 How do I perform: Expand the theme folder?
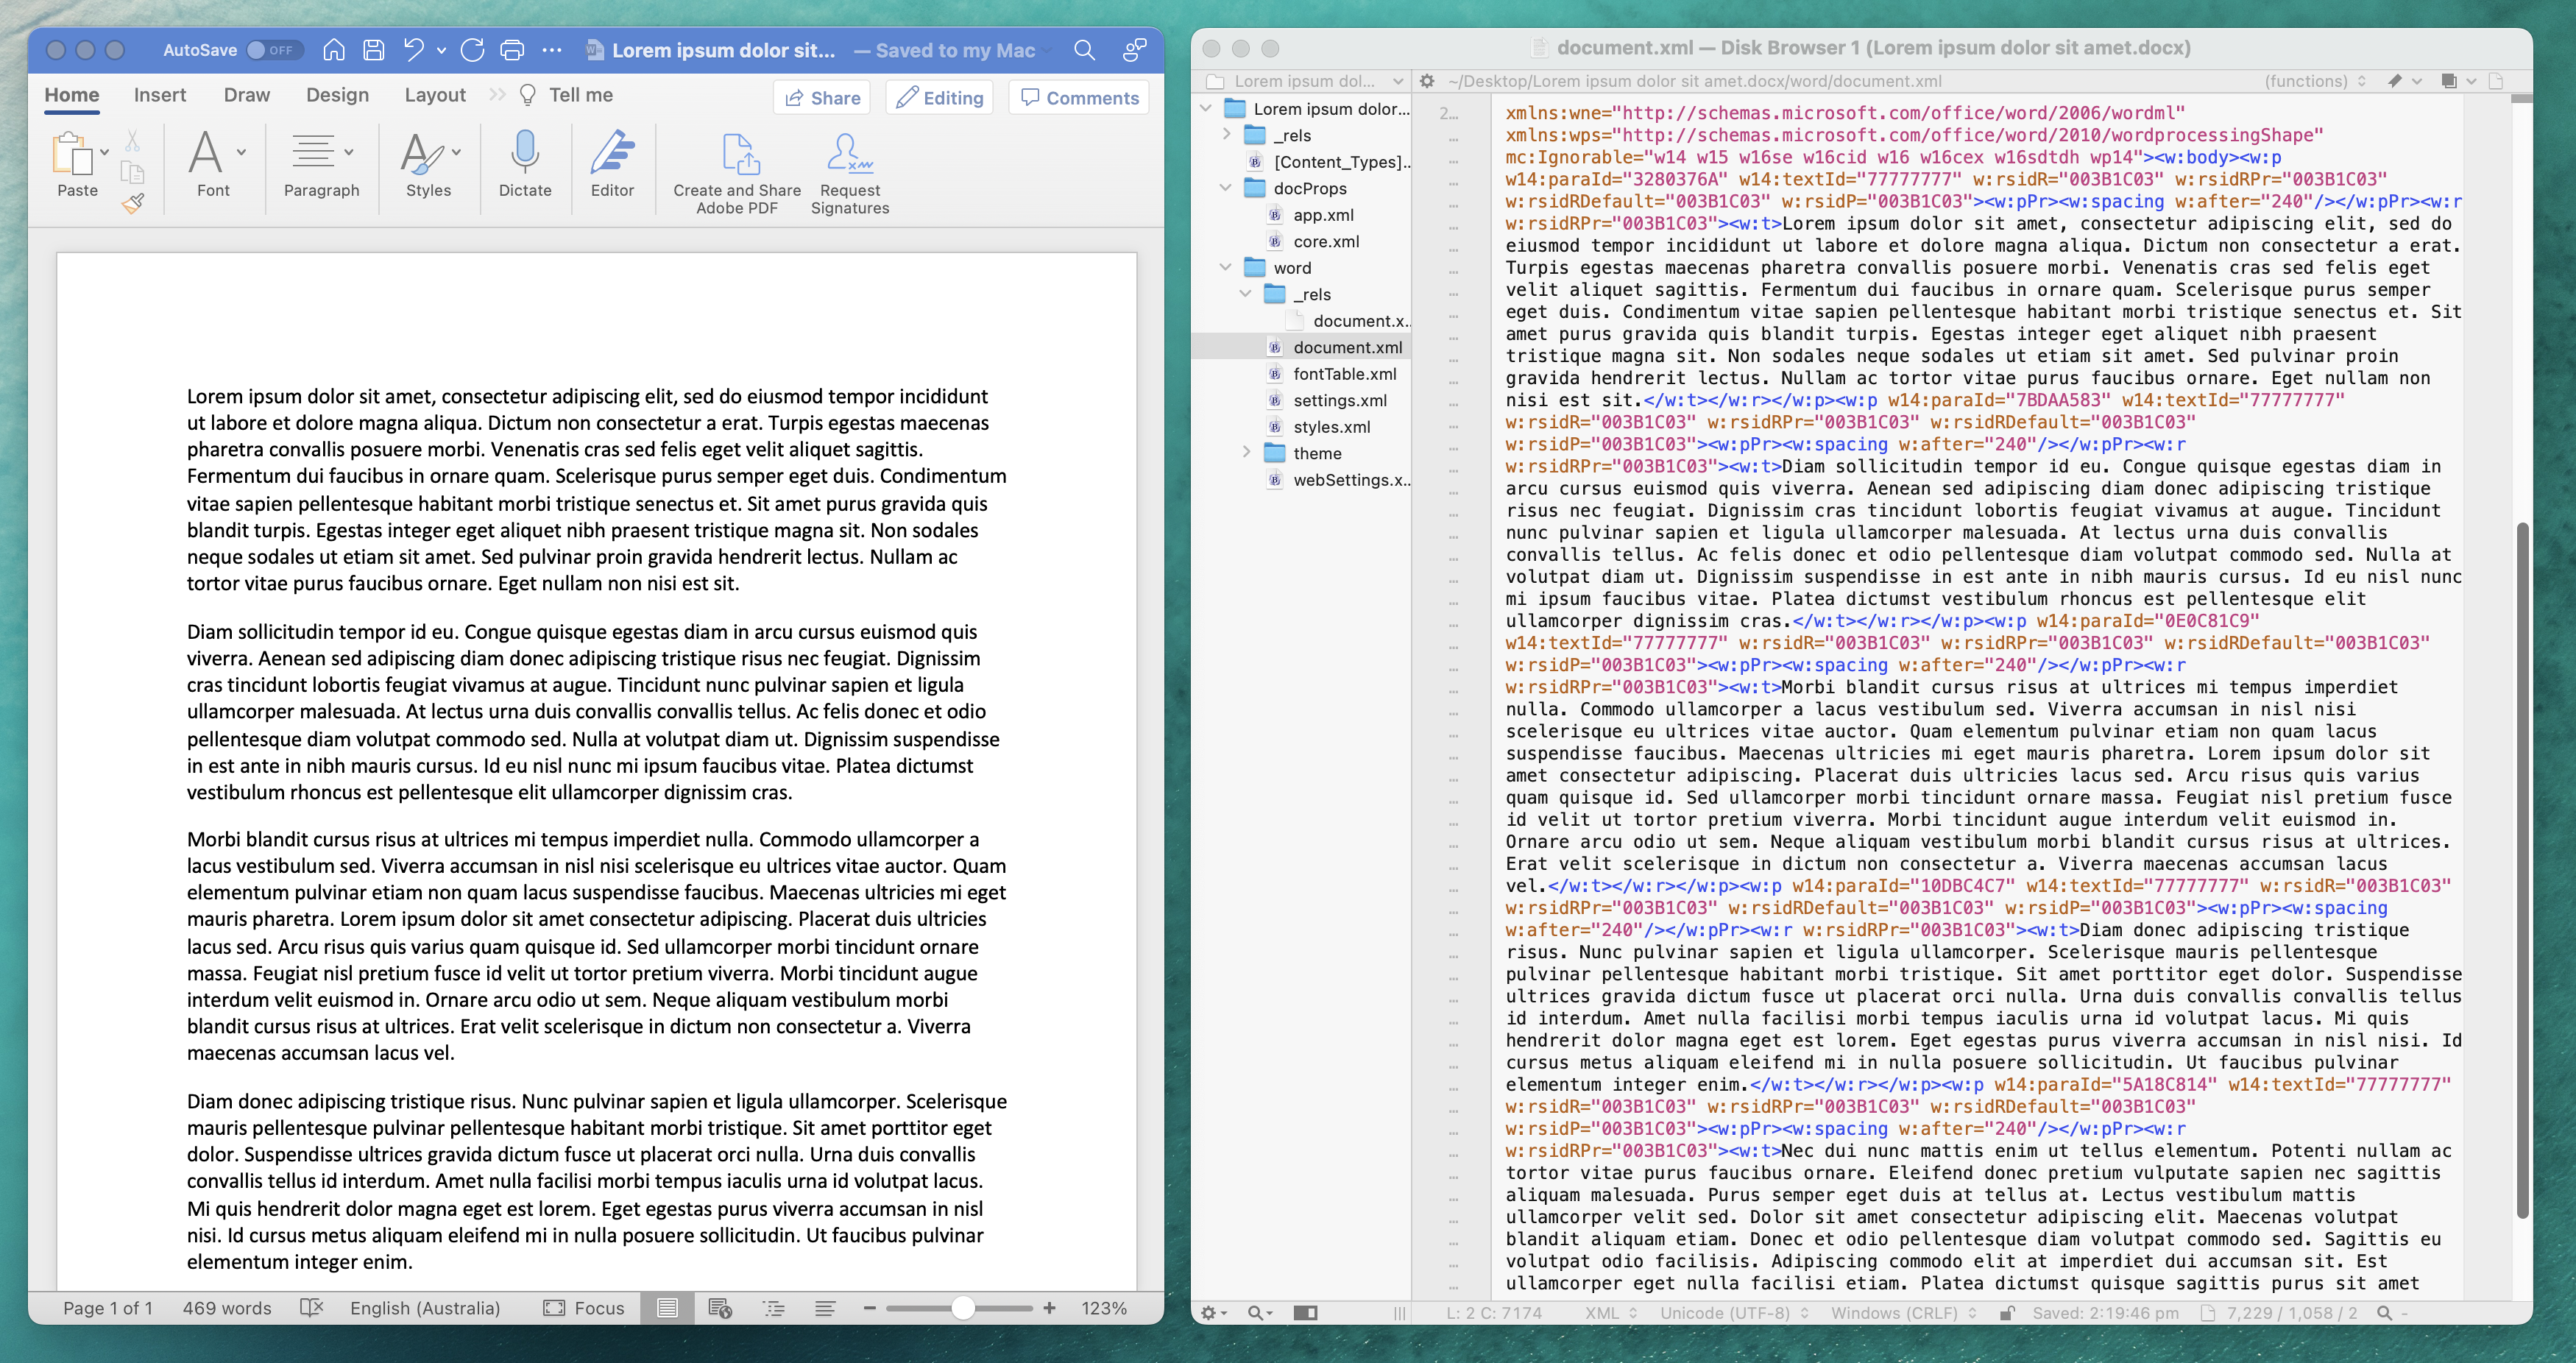tap(1246, 453)
